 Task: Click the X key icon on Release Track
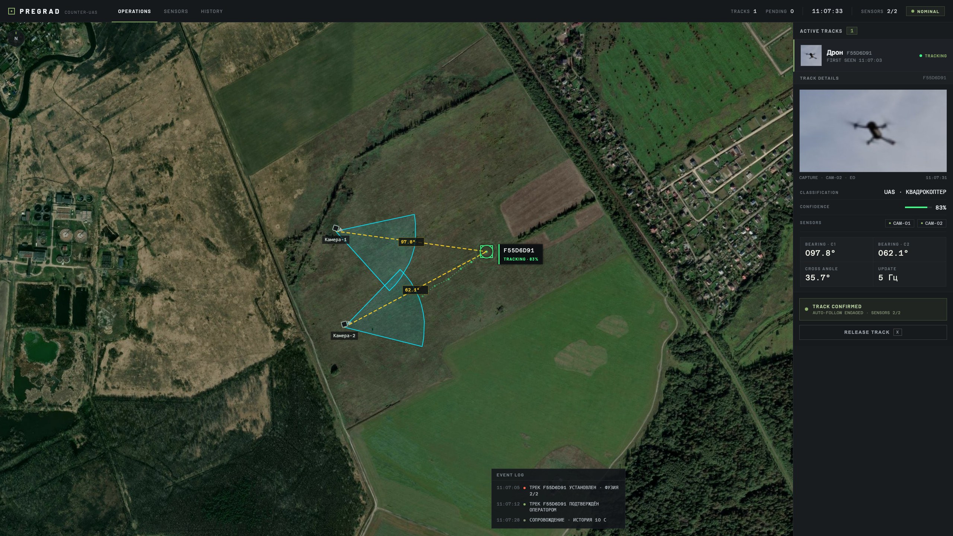coord(898,332)
